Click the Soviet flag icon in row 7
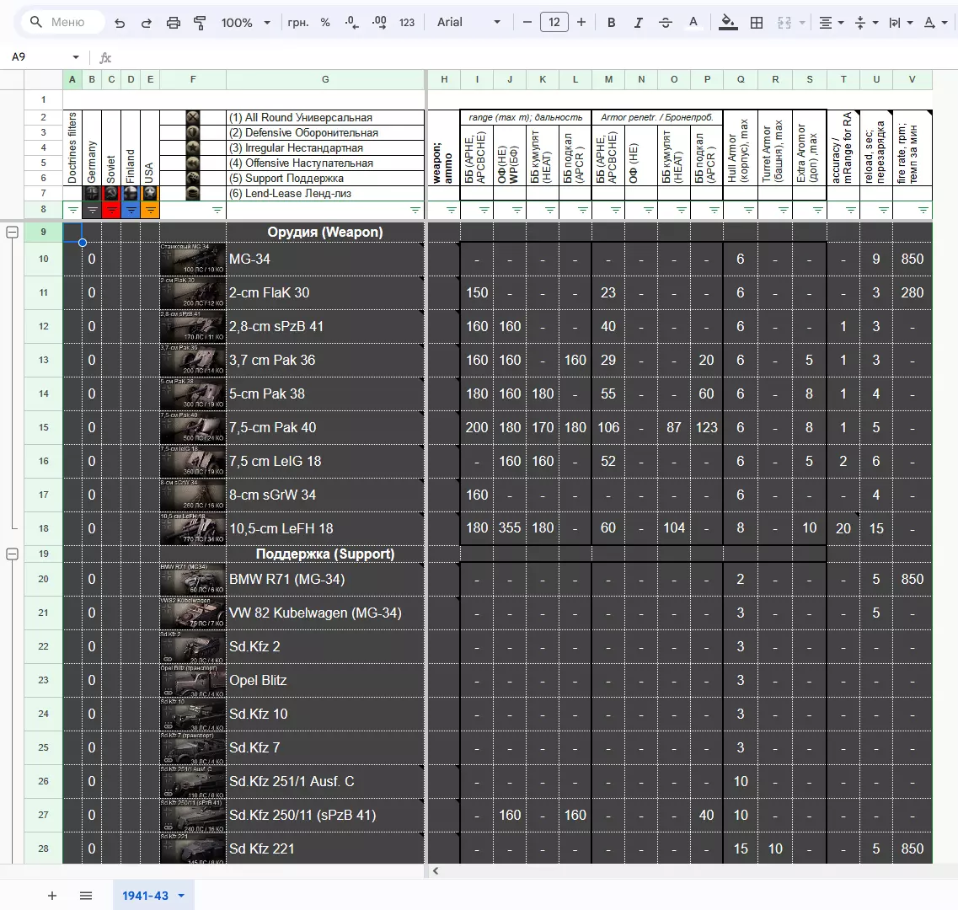 pyautogui.click(x=111, y=193)
